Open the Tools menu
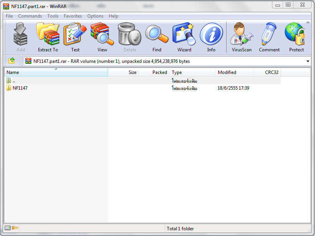 pos(53,16)
